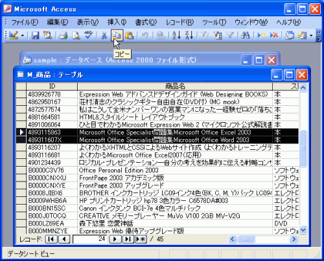Click the Design View icon in the toolbar
Screen dimensions: 324x261
point(14,35)
